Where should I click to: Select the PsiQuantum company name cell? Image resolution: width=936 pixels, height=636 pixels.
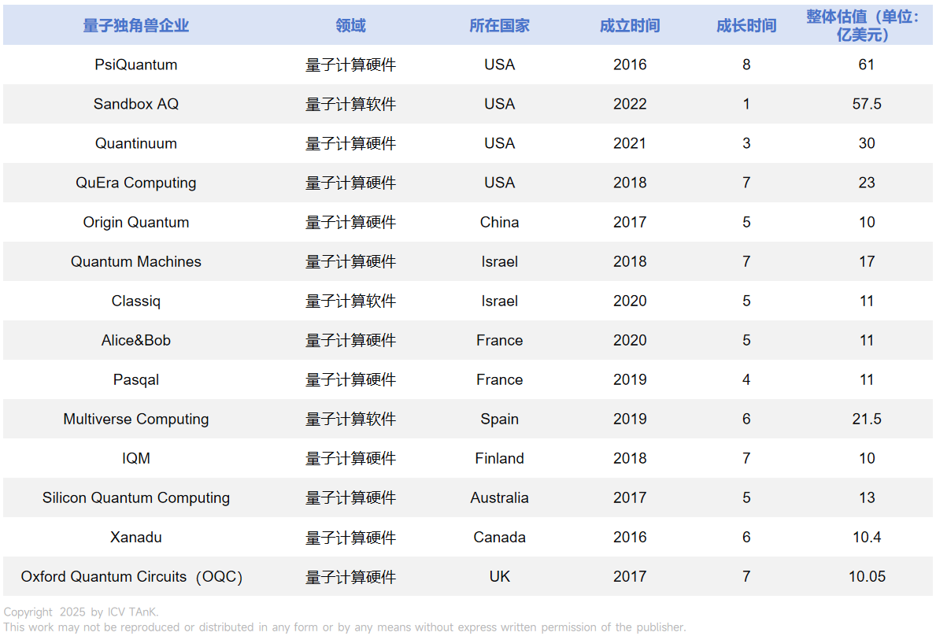[x=136, y=65]
